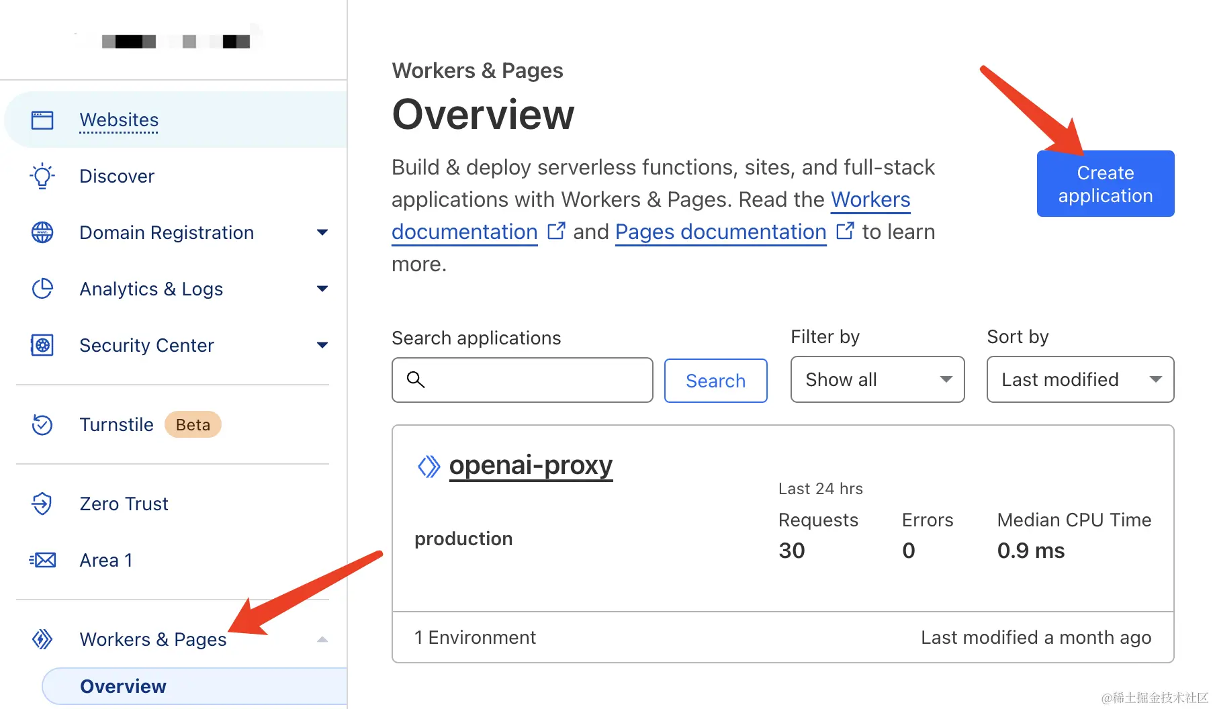Click the Turnstile checkmark icon
The height and width of the screenshot is (709, 1213).
(x=42, y=424)
